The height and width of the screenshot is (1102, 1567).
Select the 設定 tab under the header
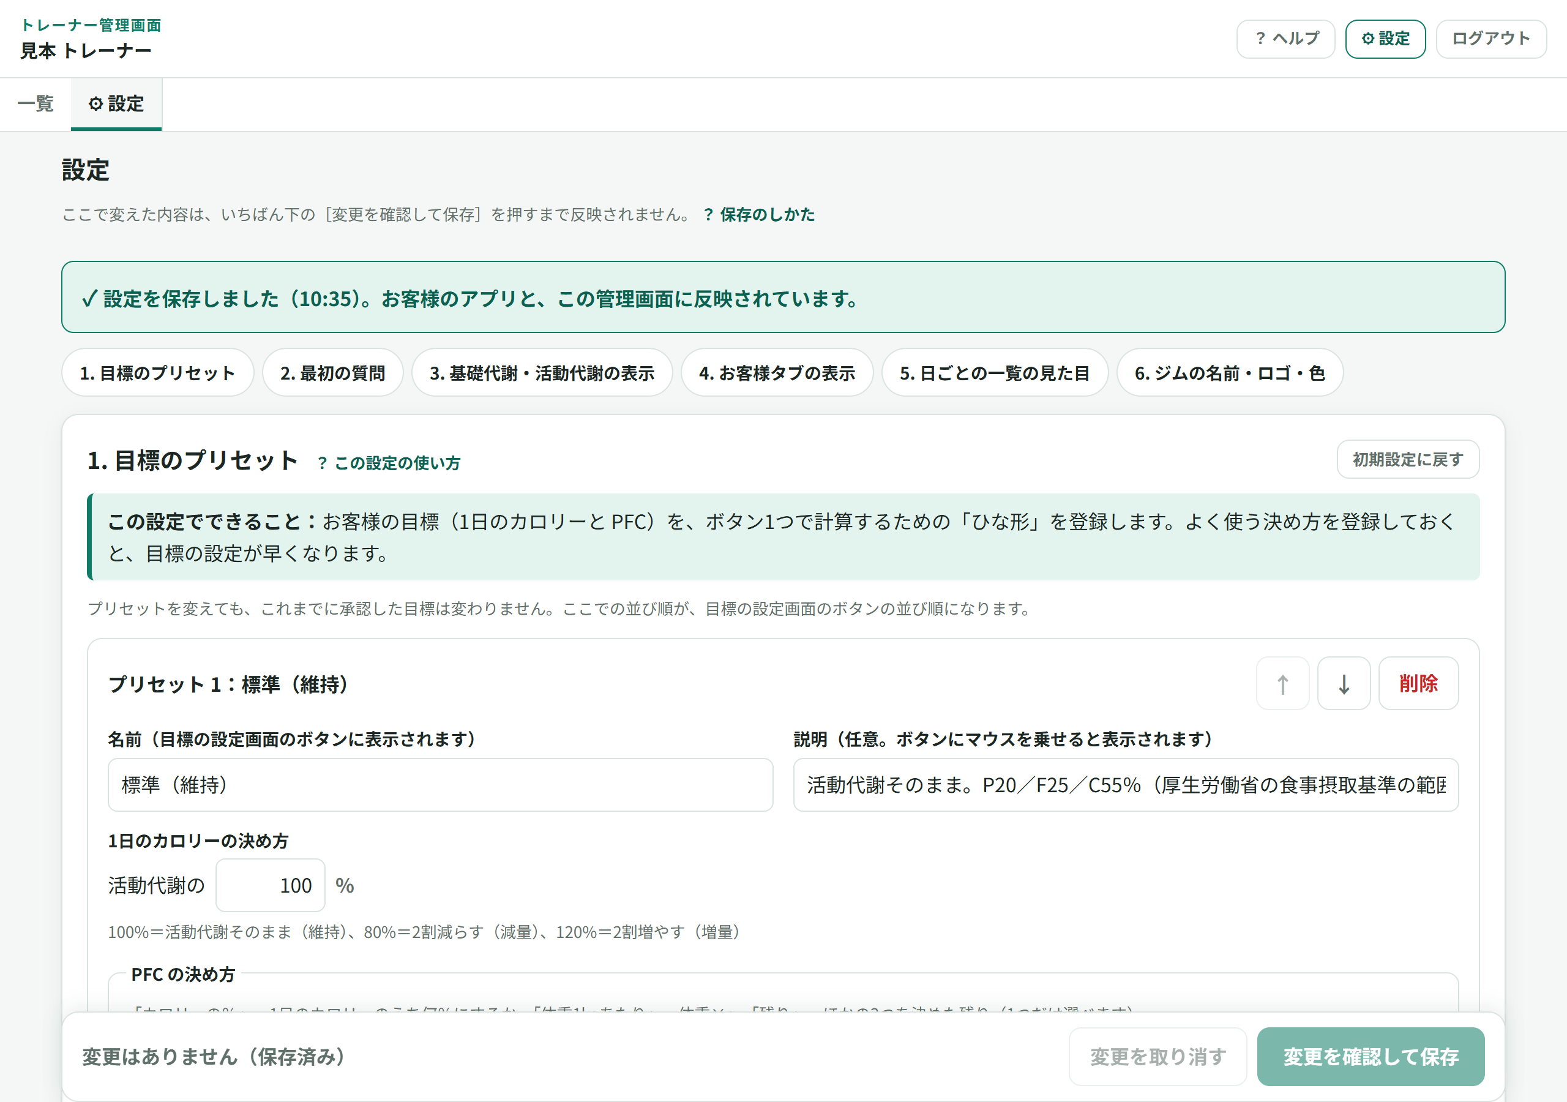[116, 104]
